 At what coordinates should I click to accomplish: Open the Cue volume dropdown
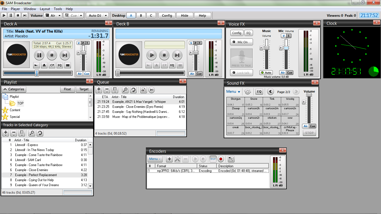[81, 16]
